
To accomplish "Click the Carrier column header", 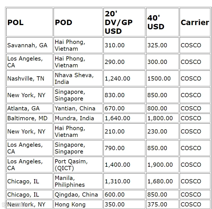I will (x=195, y=22).
